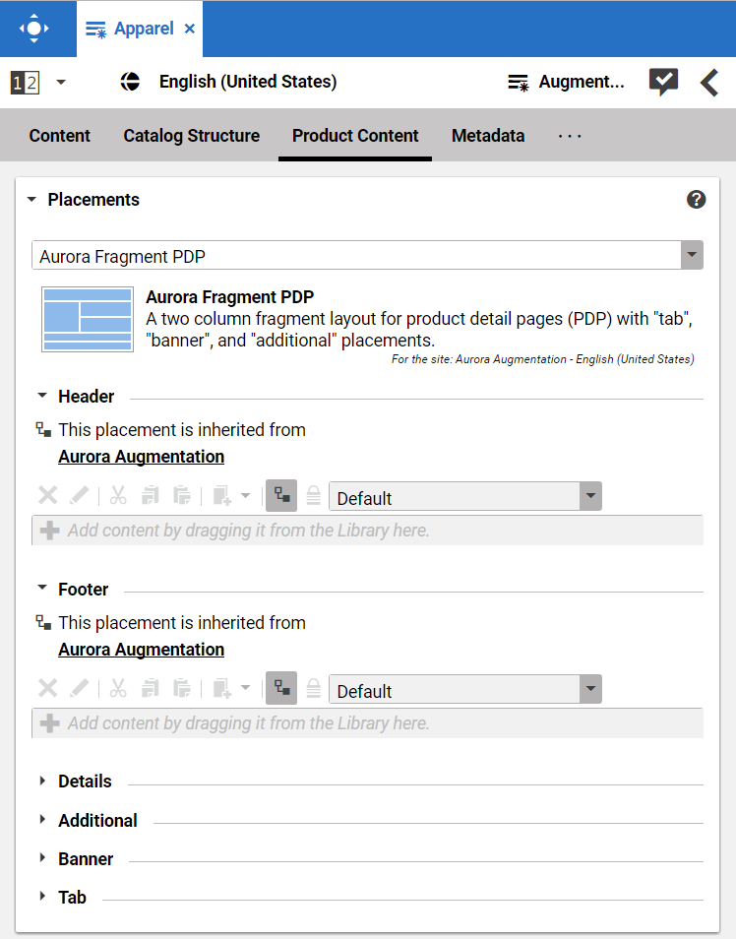736x939 pixels.
Task: Open the Aurora Augmentation link under Header
Action: pos(141,457)
